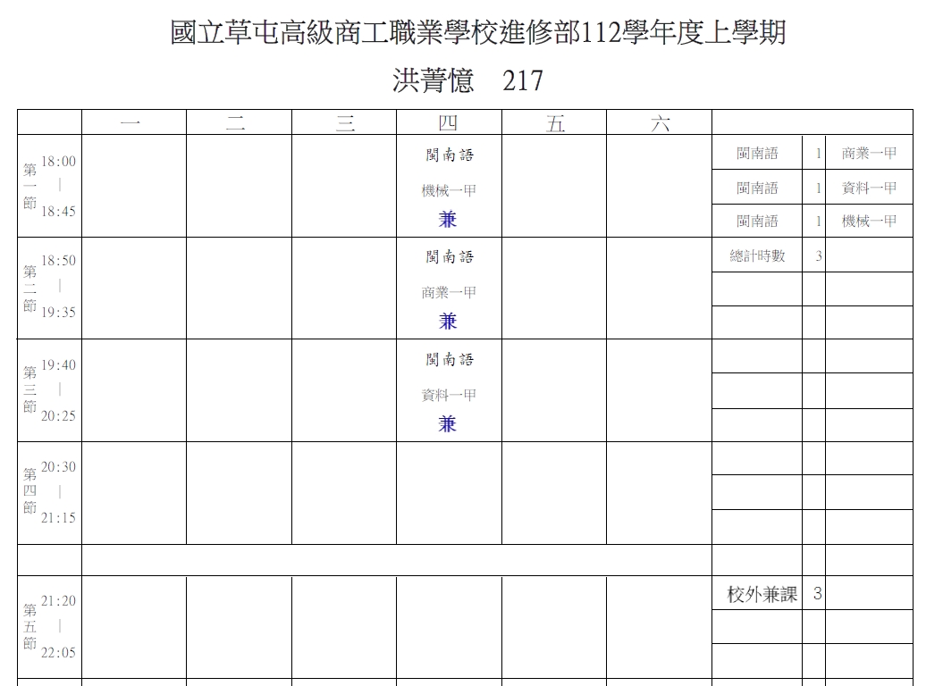This screenshot has height=686, width=943.
Task: Click the school title heading at top
Action: pos(478,32)
